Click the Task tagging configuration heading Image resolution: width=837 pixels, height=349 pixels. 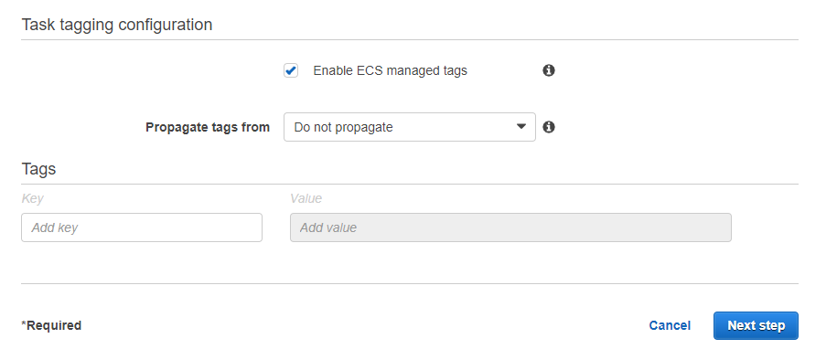click(x=117, y=25)
